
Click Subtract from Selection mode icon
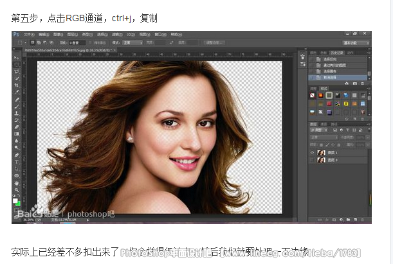pos(45,42)
